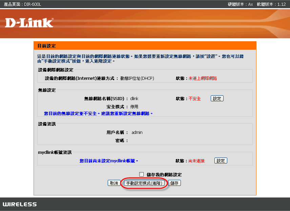The height and width of the screenshot is (211, 290).
Task: Click the blue wireless insecurity warning text
Action: (98, 114)
